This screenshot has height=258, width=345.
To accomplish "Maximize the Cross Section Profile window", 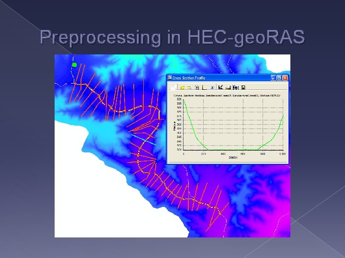I will tap(279, 78).
